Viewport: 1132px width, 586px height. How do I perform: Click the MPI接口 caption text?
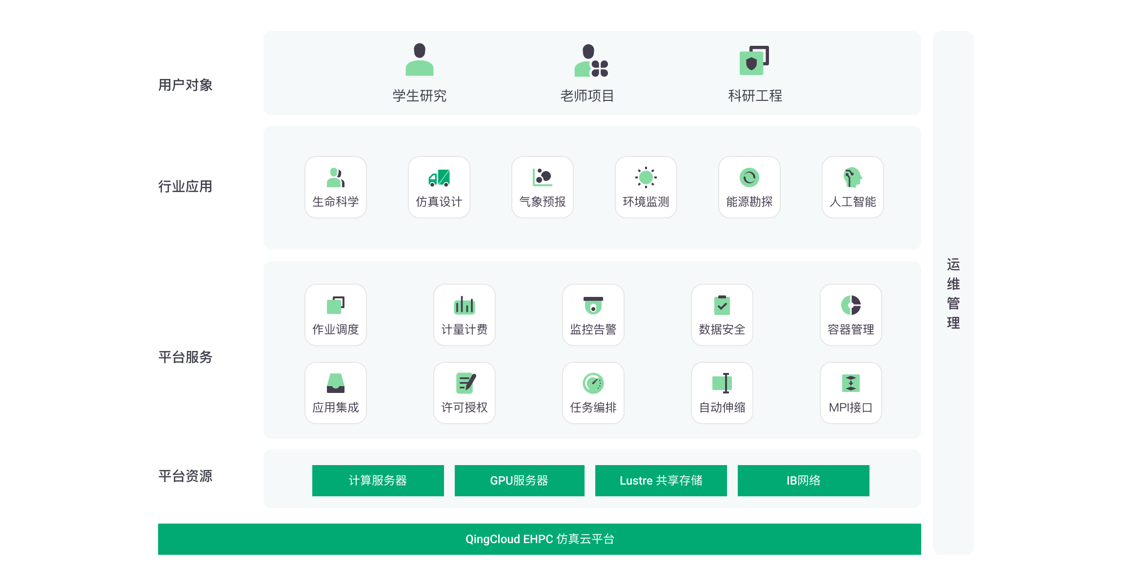(x=851, y=408)
